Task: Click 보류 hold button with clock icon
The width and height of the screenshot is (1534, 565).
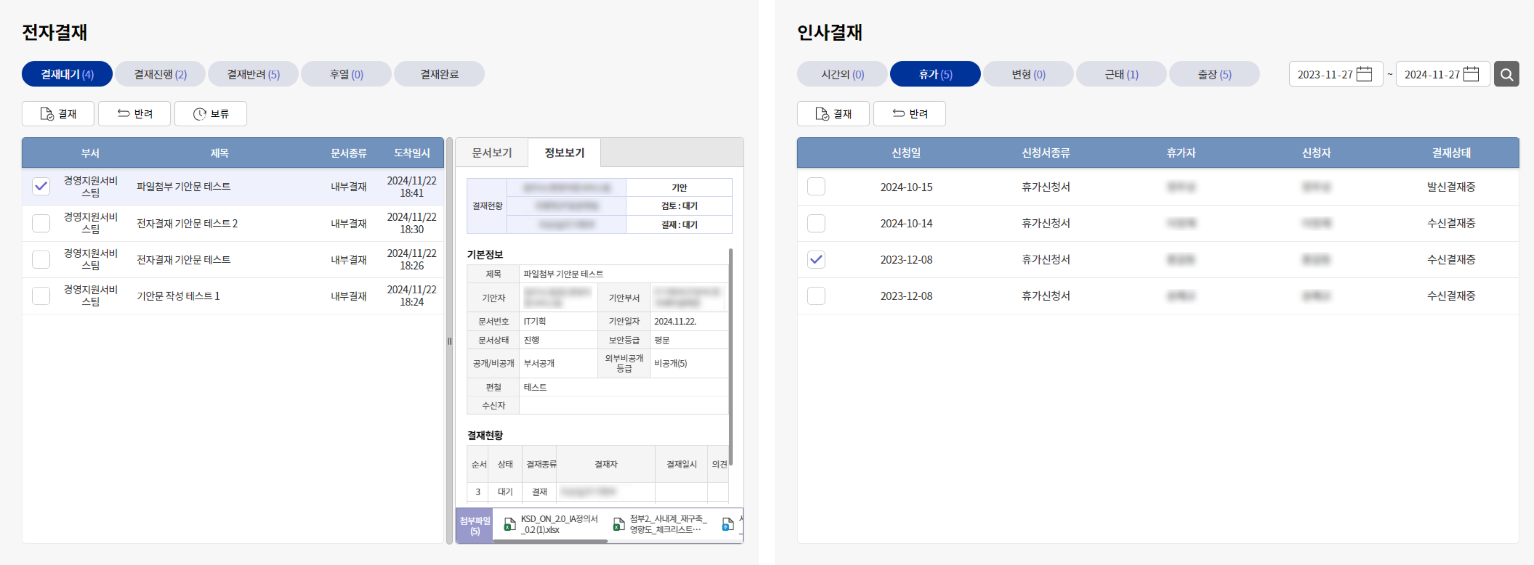Action: pos(211,114)
